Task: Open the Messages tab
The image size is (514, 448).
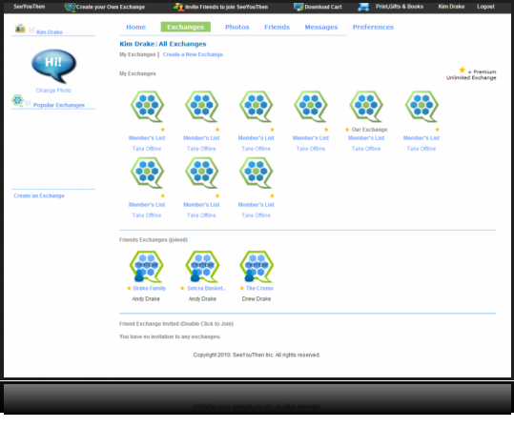Action: point(321,28)
